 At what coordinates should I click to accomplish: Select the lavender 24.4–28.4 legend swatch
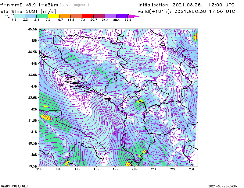pos(110,16)
